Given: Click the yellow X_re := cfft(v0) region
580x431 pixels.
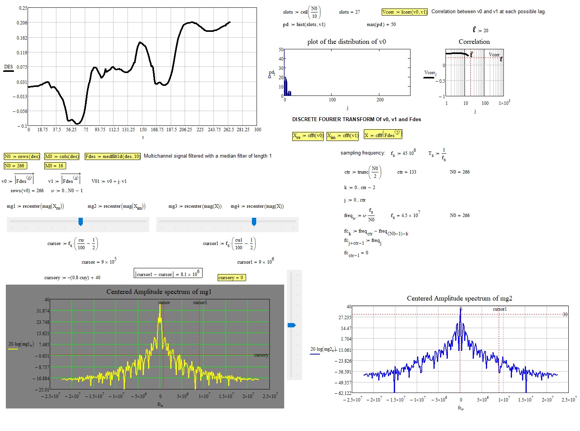Looking at the screenshot, I should tap(307, 136).
